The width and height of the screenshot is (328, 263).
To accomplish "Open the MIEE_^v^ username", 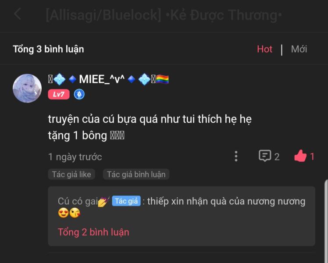I will point(102,79).
